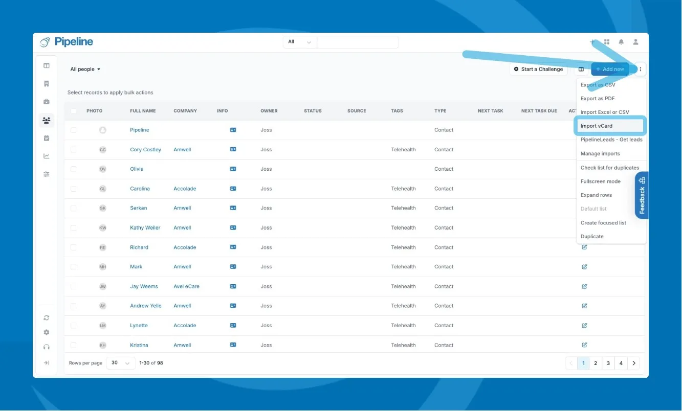Open Jay Weems' contact record
This screenshot has height=411, width=682.
click(x=144, y=287)
